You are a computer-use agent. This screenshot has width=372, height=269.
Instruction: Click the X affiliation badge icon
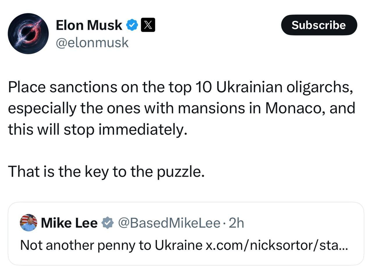tap(148, 25)
